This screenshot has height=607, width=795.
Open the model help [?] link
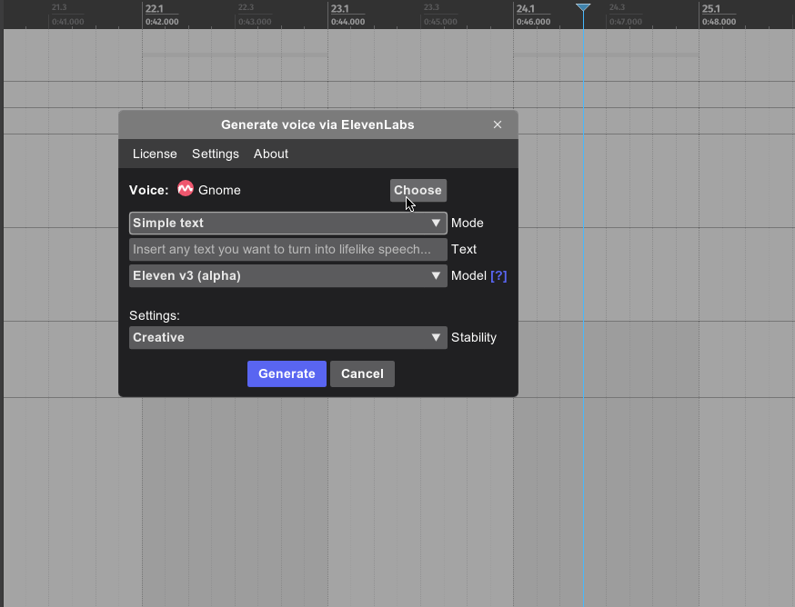coord(498,275)
